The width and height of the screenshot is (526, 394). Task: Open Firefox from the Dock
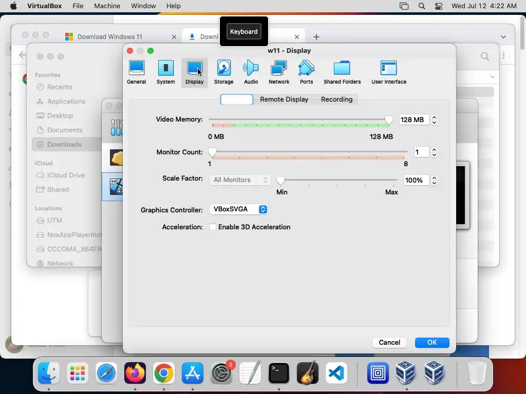pos(135,373)
